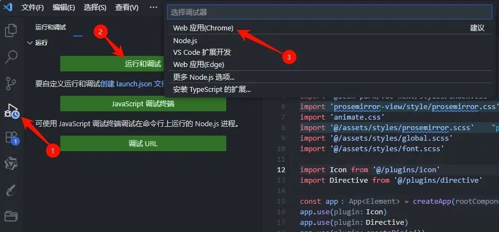Click the import Icon from '@/plugins/icon' line
The width and height of the screenshot is (499, 232).
pyautogui.click(x=370, y=169)
